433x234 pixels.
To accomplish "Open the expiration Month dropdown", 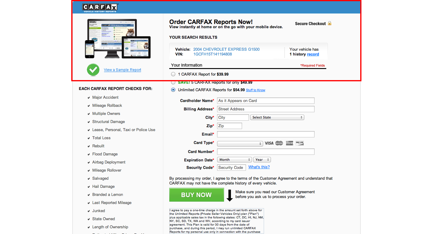I will (234, 160).
